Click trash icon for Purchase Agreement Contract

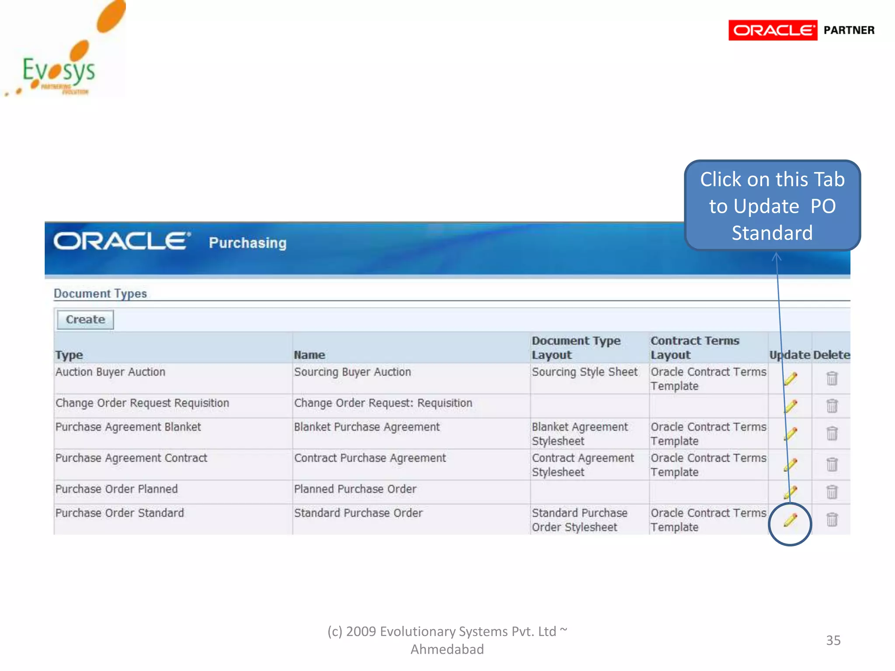832,464
